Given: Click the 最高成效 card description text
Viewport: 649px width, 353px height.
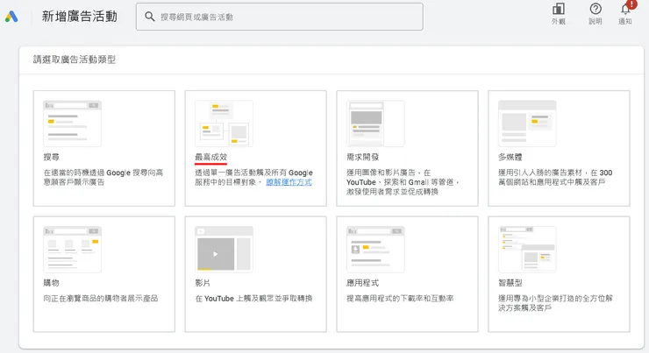Looking at the screenshot, I should click(x=253, y=177).
